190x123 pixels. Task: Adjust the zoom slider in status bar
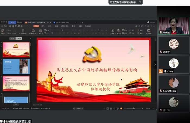point(134,108)
